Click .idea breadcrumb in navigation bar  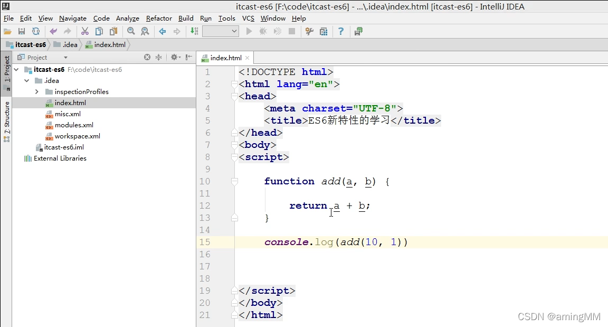pyautogui.click(x=65, y=44)
